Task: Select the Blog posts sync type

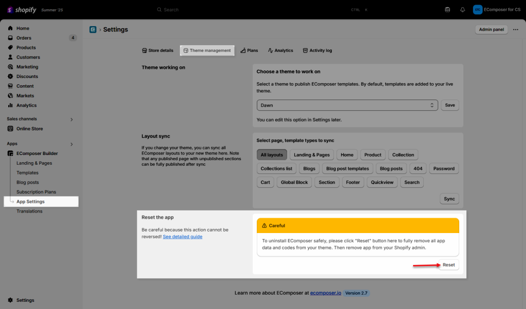Action: point(391,168)
